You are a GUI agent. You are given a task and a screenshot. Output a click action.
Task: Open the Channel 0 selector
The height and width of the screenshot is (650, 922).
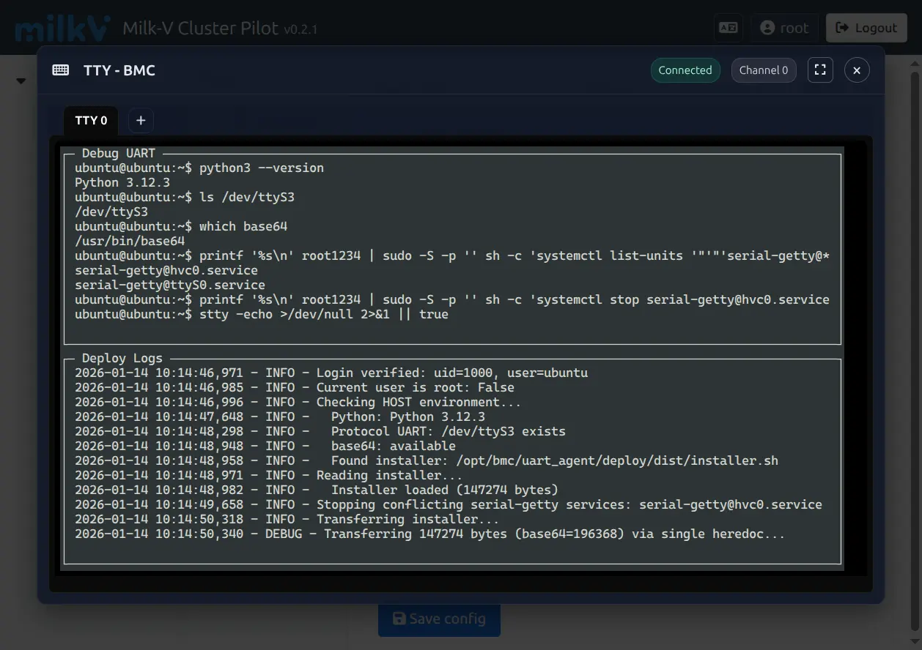point(763,70)
